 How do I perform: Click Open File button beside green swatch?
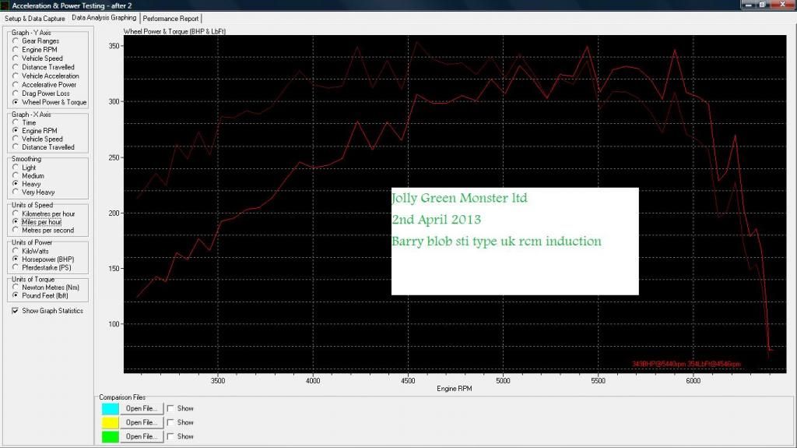(x=142, y=436)
